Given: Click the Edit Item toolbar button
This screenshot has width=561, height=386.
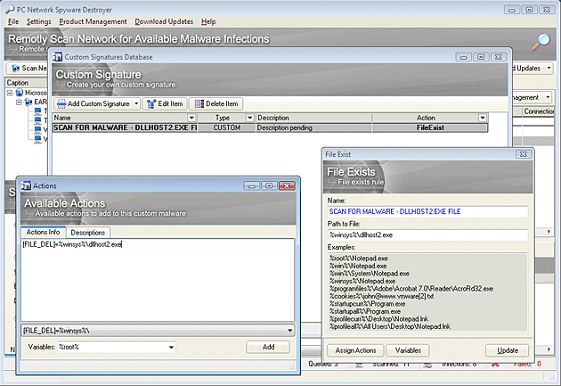Looking at the screenshot, I should [x=164, y=104].
